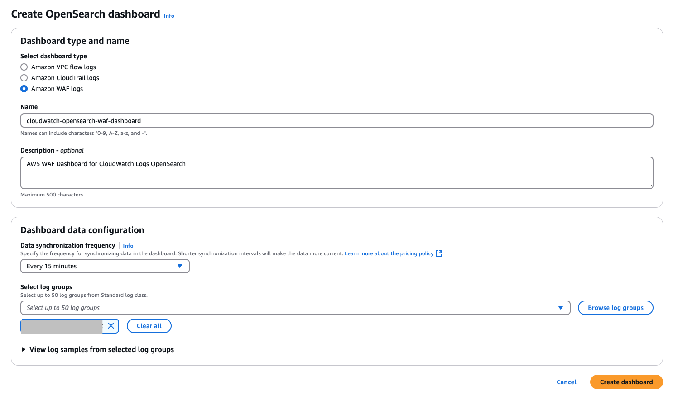Open Learn more about the pricing policy link

pos(389,253)
